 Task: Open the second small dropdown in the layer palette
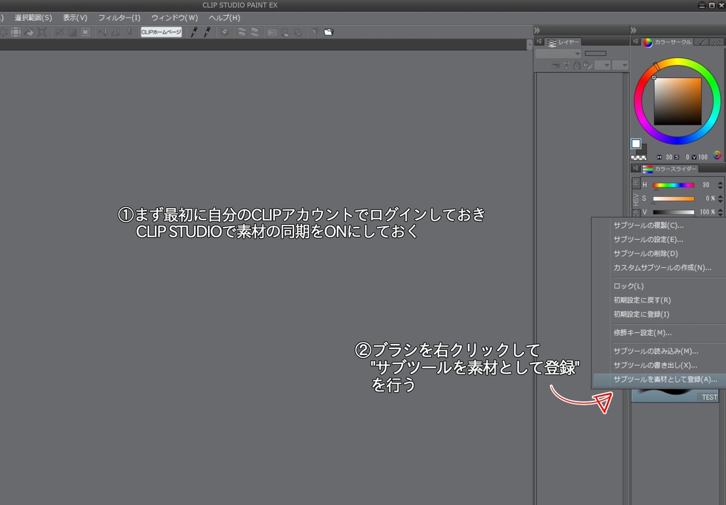click(x=621, y=65)
